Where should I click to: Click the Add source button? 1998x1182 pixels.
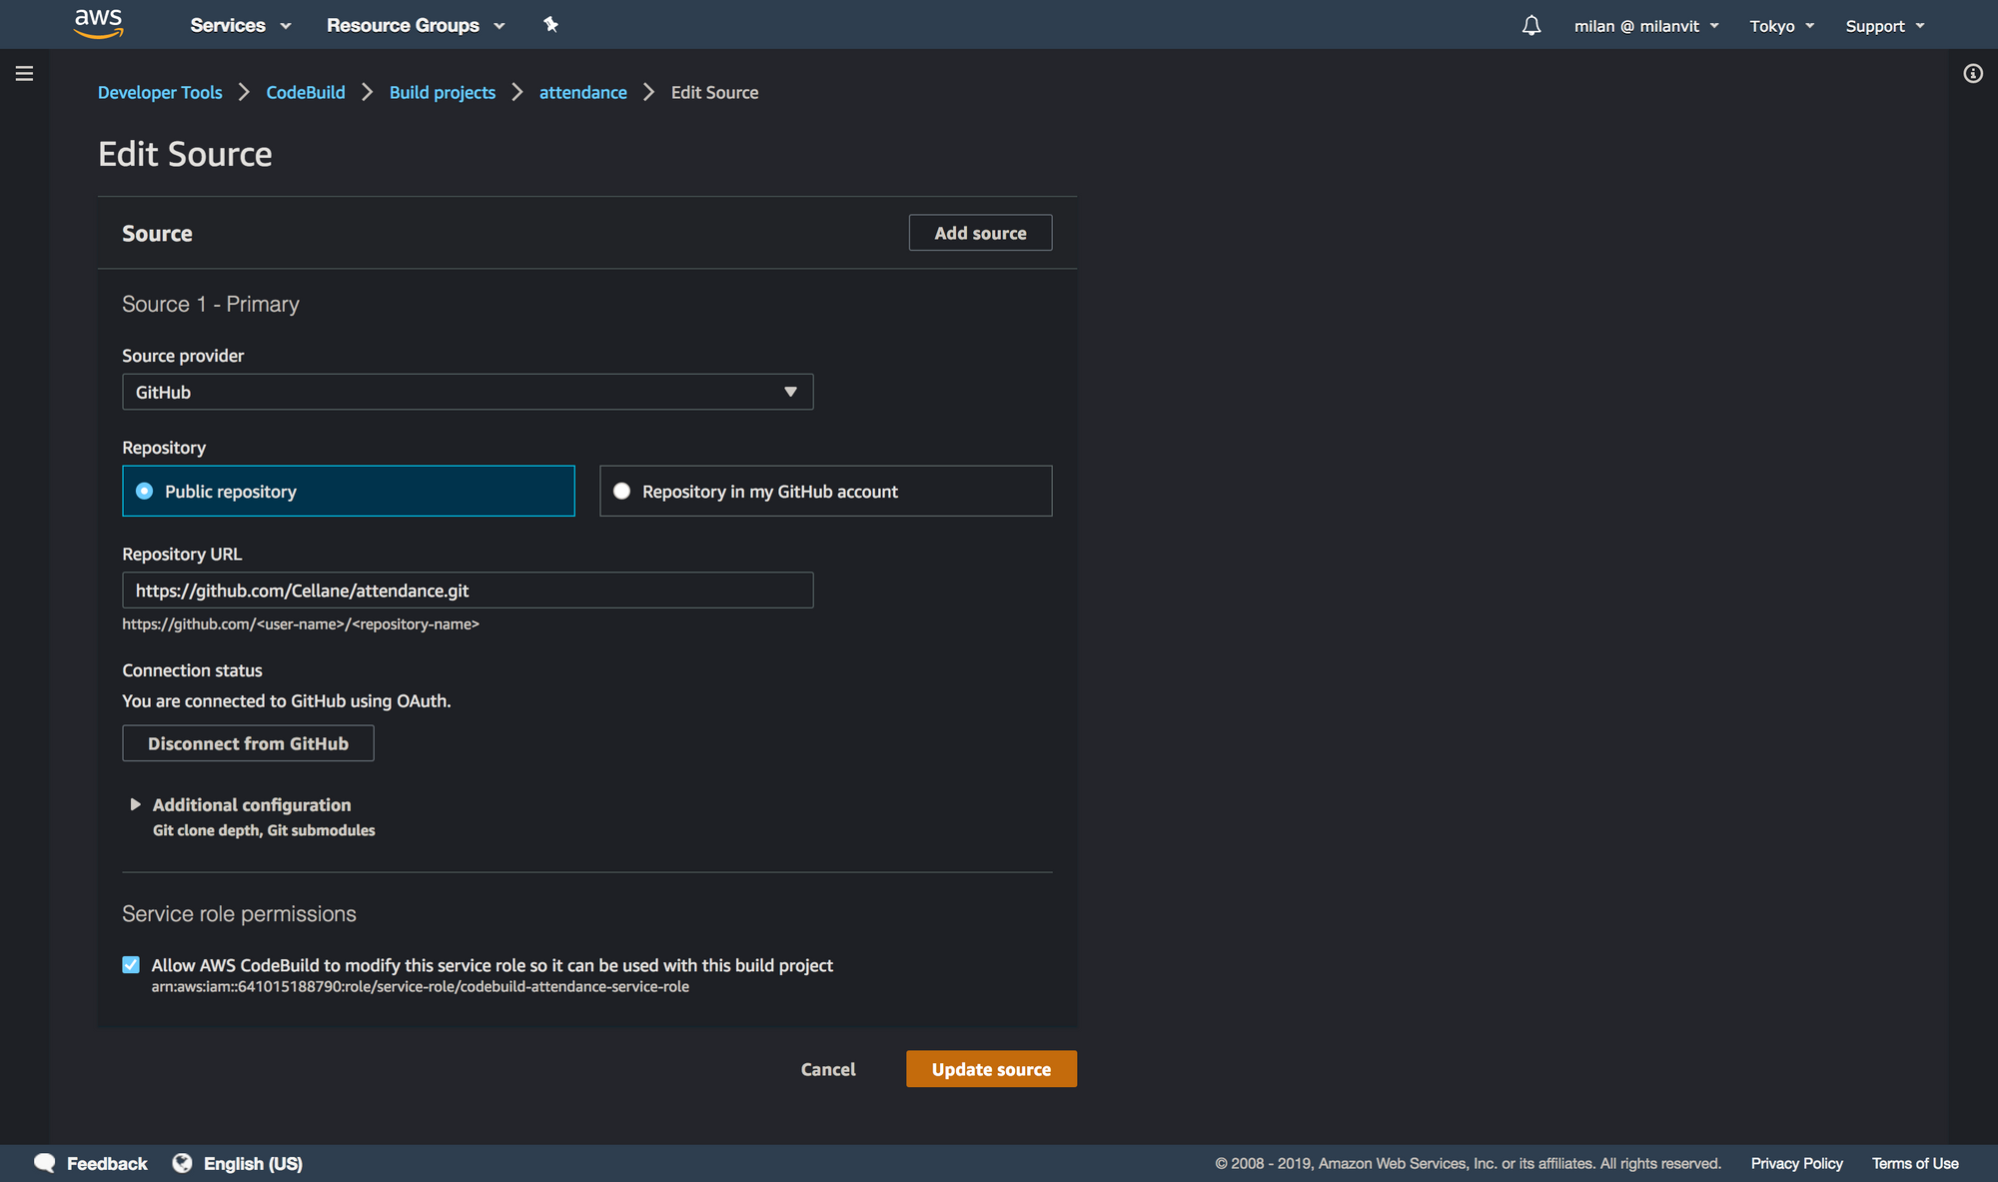click(981, 232)
